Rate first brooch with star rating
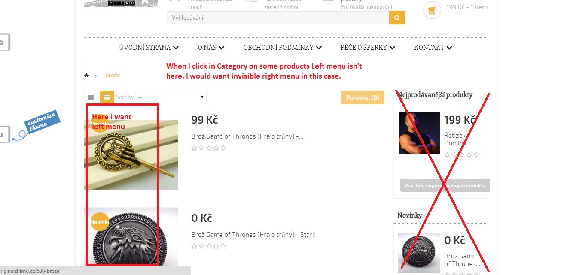Image resolution: width=576 pixels, height=275 pixels. click(209, 148)
